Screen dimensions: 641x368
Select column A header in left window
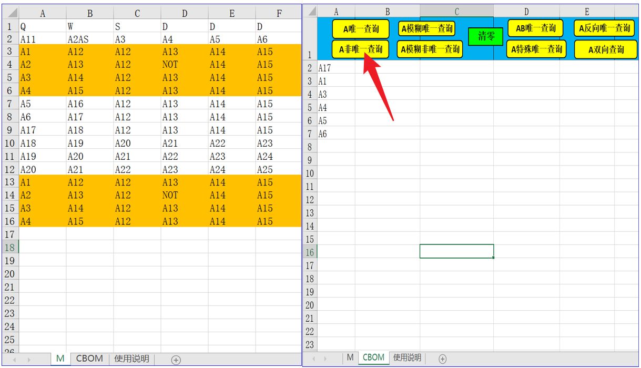(x=43, y=14)
